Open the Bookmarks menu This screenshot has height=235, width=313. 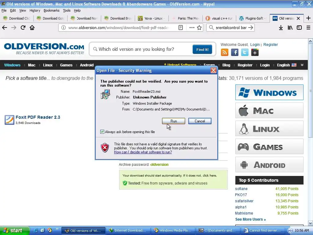point(51,10)
